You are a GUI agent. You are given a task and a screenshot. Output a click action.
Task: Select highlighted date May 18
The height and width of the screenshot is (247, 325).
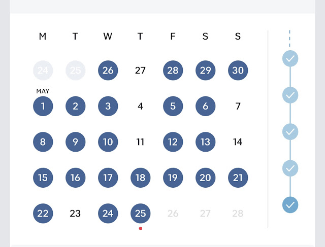(x=141, y=178)
